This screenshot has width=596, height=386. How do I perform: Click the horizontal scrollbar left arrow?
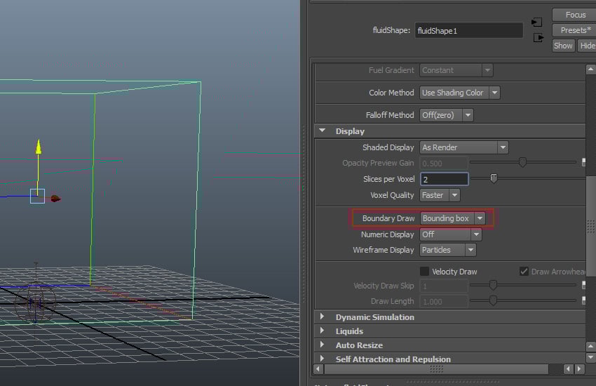320,368
